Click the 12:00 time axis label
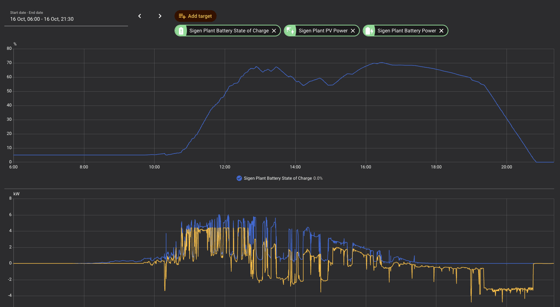 click(225, 167)
